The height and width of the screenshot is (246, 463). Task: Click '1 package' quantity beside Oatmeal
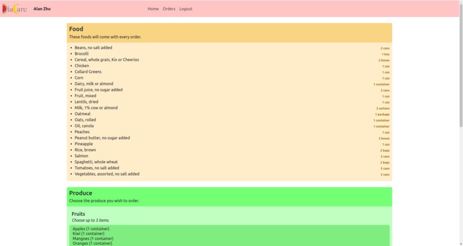click(x=383, y=114)
